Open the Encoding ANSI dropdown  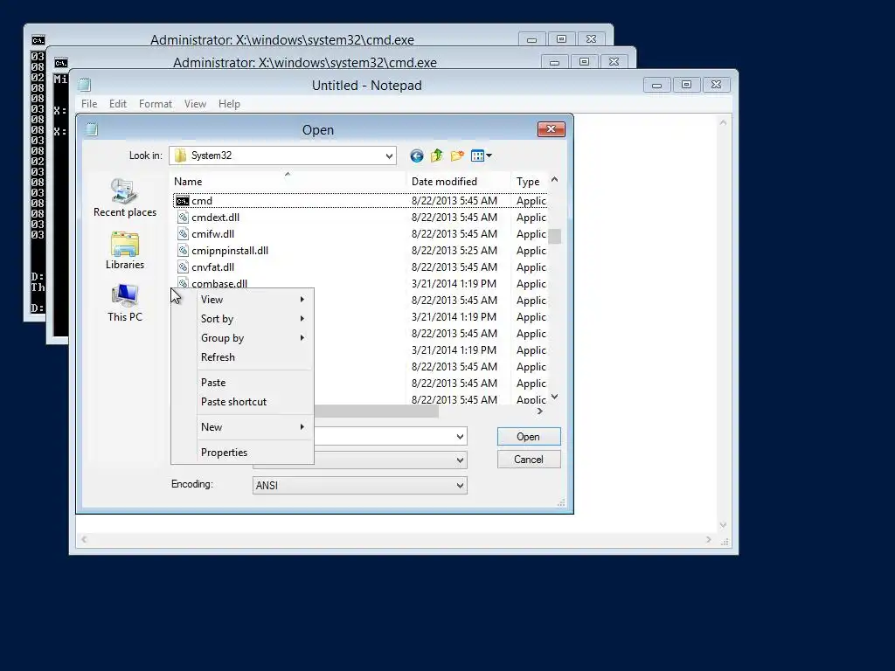359,486
